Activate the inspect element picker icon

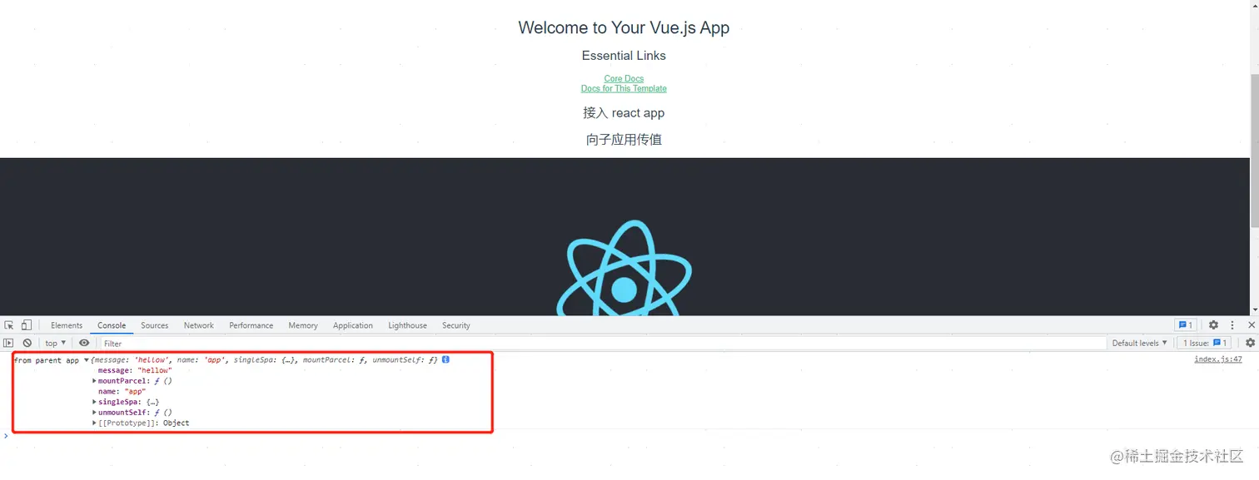coord(9,325)
